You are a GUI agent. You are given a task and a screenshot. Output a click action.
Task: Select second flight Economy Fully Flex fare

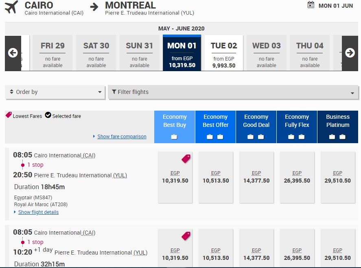click(x=297, y=254)
